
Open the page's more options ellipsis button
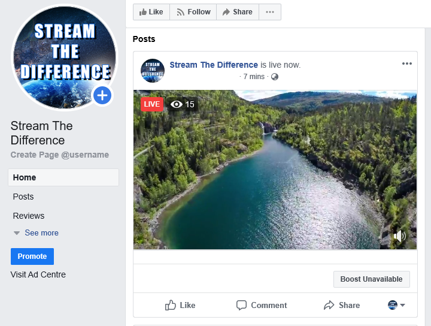point(270,12)
